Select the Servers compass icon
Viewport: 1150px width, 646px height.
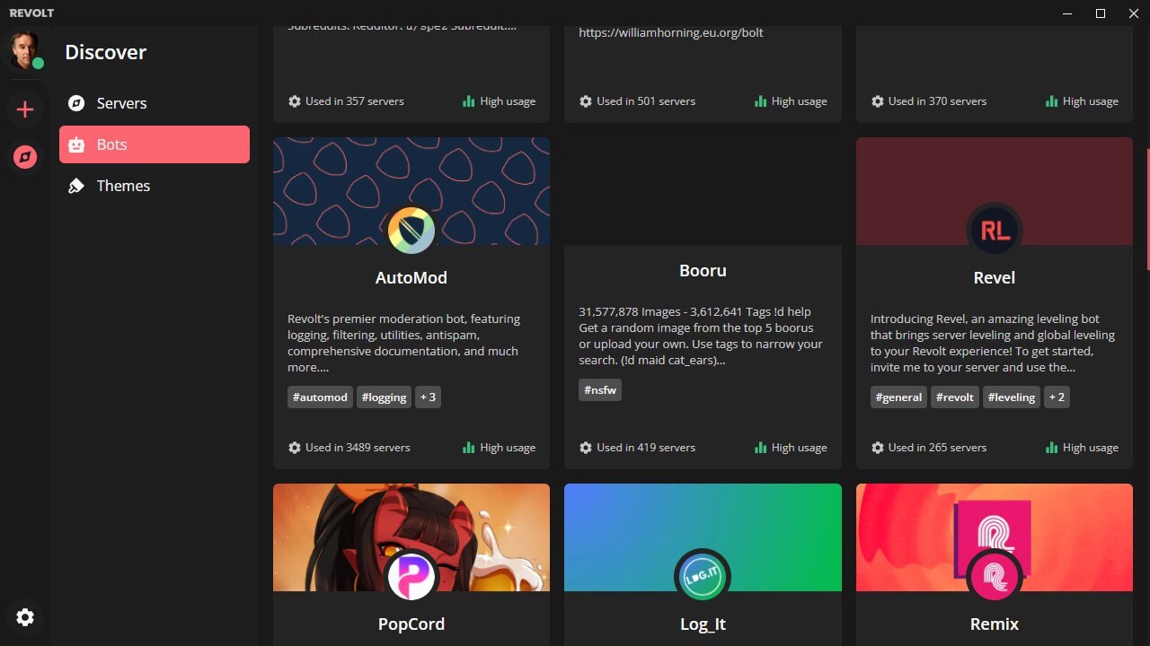[x=76, y=103]
